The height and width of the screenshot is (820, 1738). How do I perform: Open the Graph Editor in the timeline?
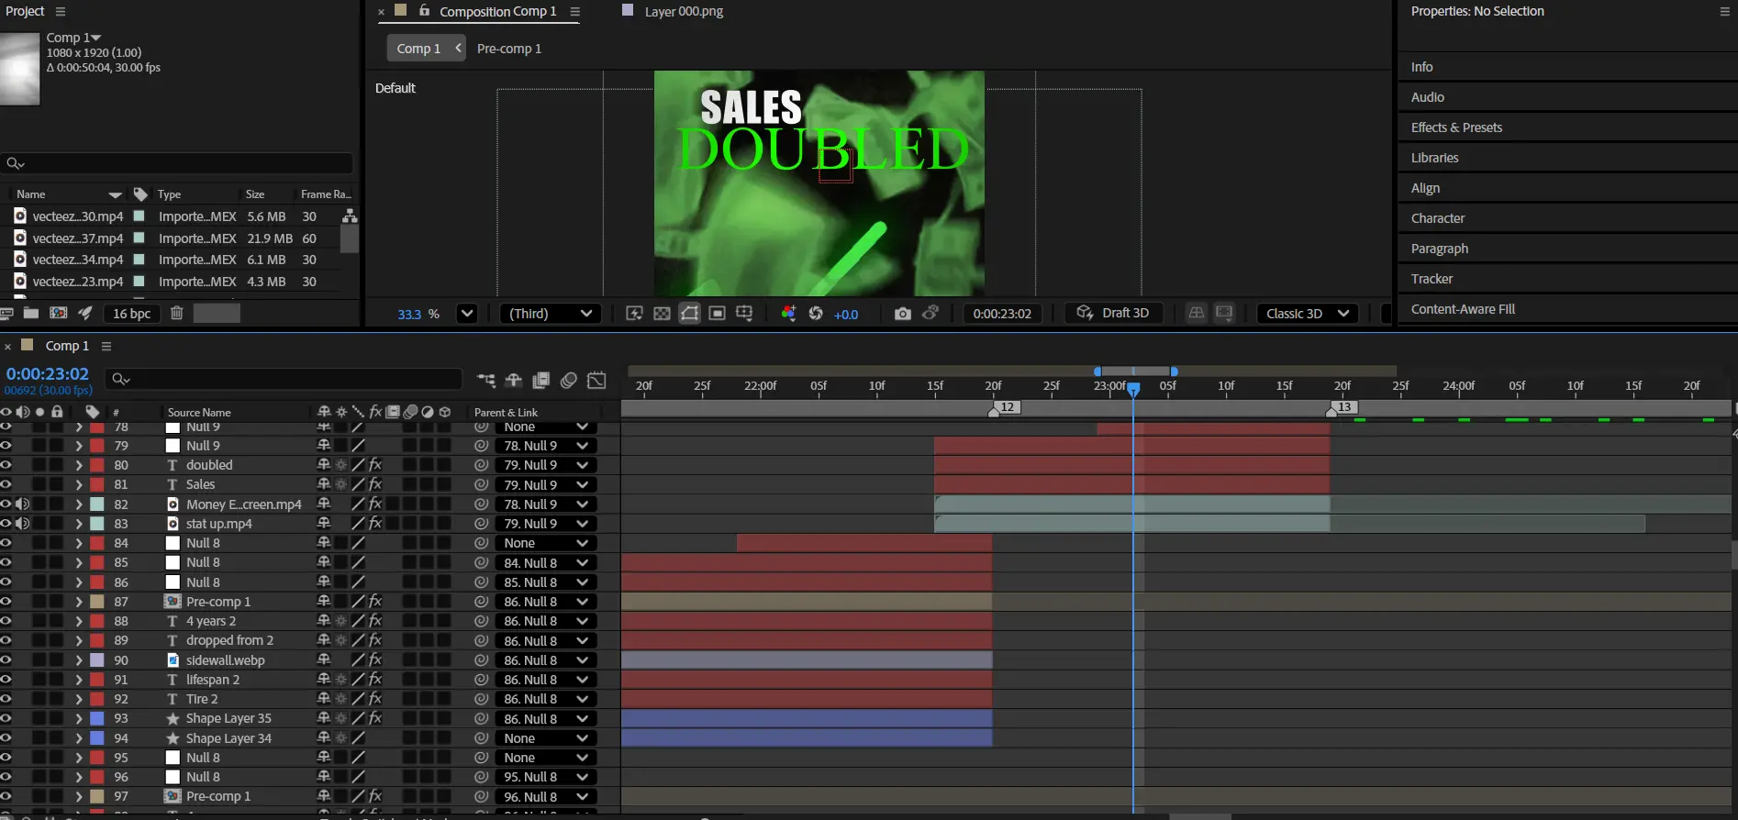[x=596, y=381]
